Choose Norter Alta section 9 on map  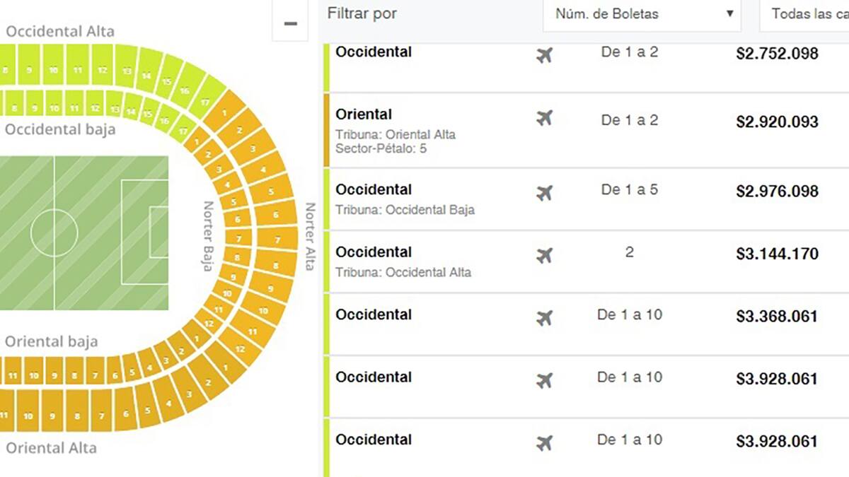click(x=270, y=288)
